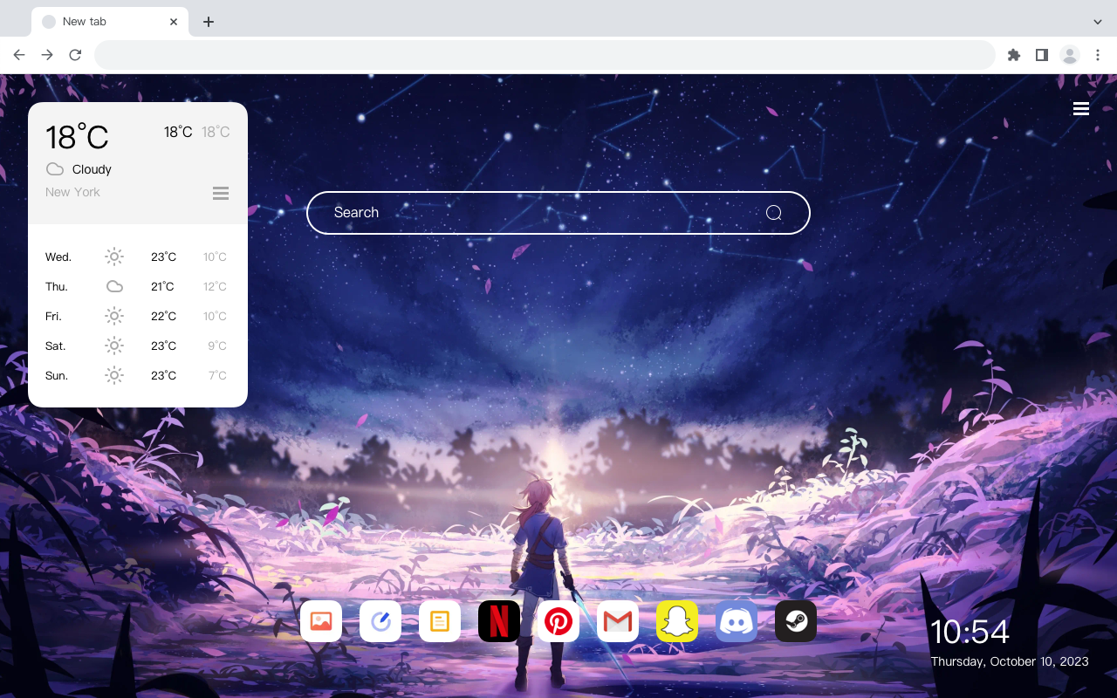Image resolution: width=1117 pixels, height=698 pixels.
Task: Select the pencil edit shortcut
Action: pos(380,621)
